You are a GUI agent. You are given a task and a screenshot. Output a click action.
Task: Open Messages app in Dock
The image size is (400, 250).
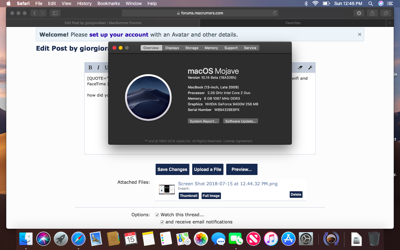218,239
